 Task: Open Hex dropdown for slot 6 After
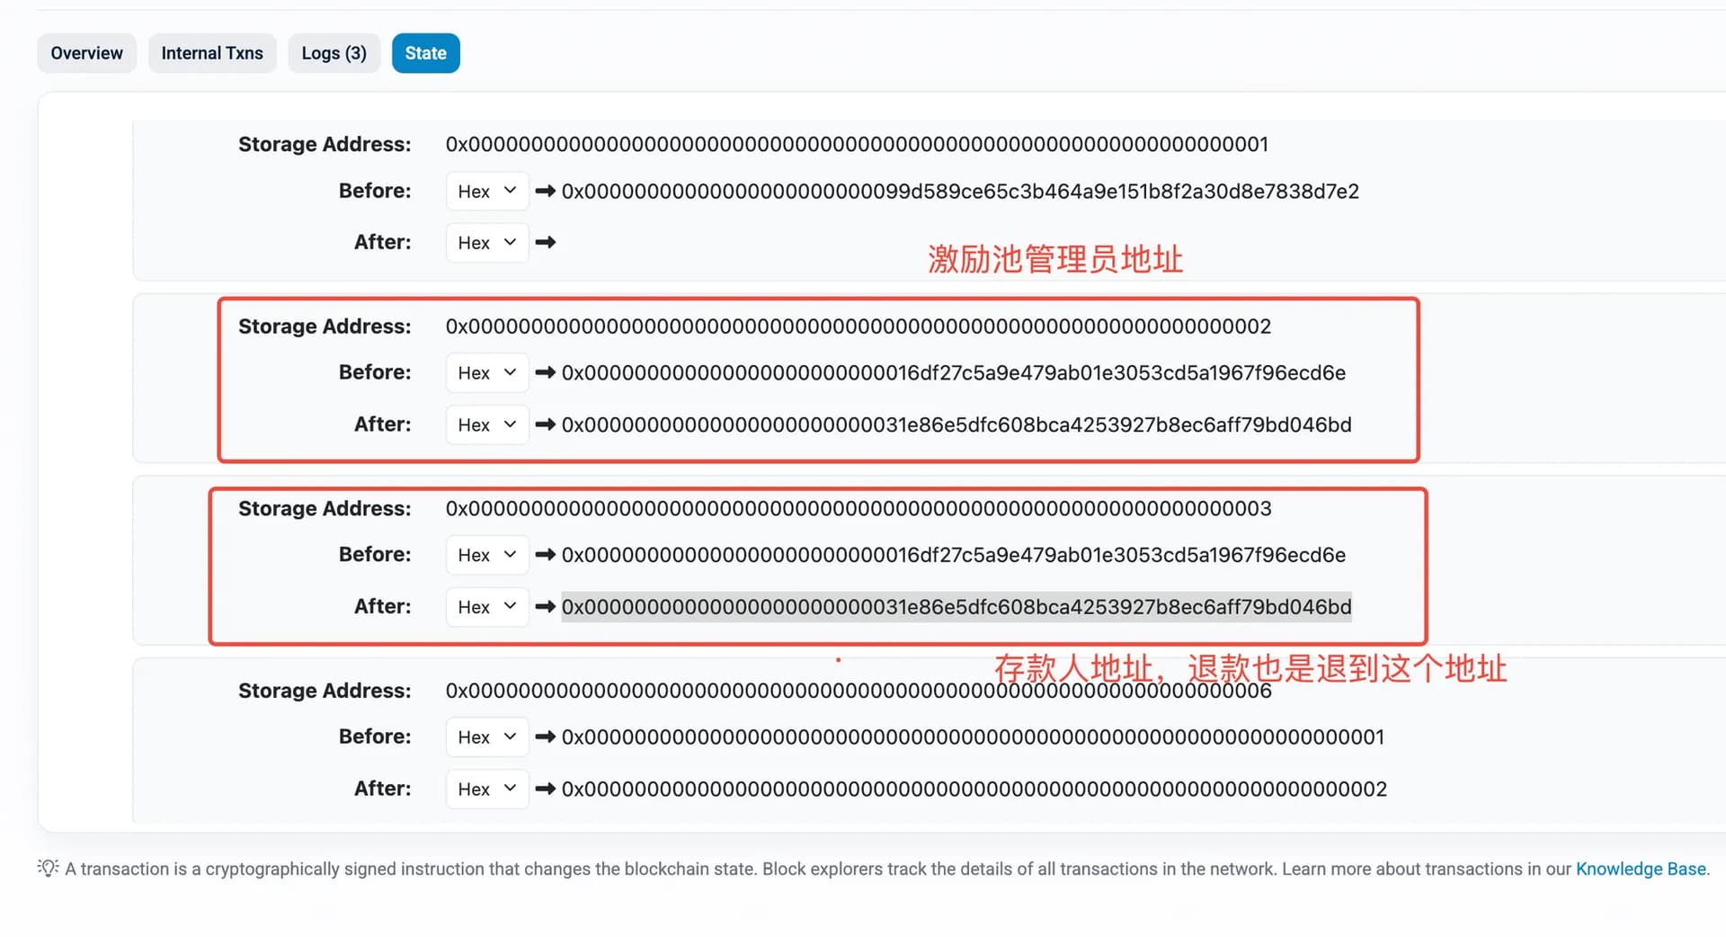pyautogui.click(x=487, y=789)
